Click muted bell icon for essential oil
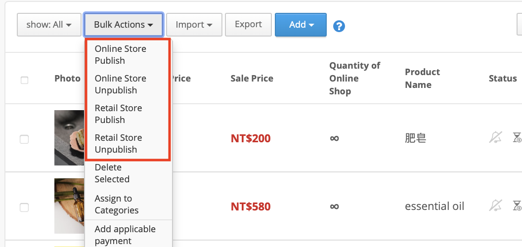Screen dimensions: 522x247 click(x=495, y=206)
